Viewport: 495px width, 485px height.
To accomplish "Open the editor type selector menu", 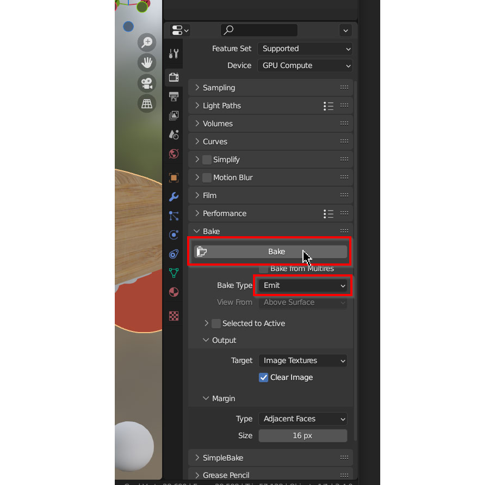I will point(180,30).
